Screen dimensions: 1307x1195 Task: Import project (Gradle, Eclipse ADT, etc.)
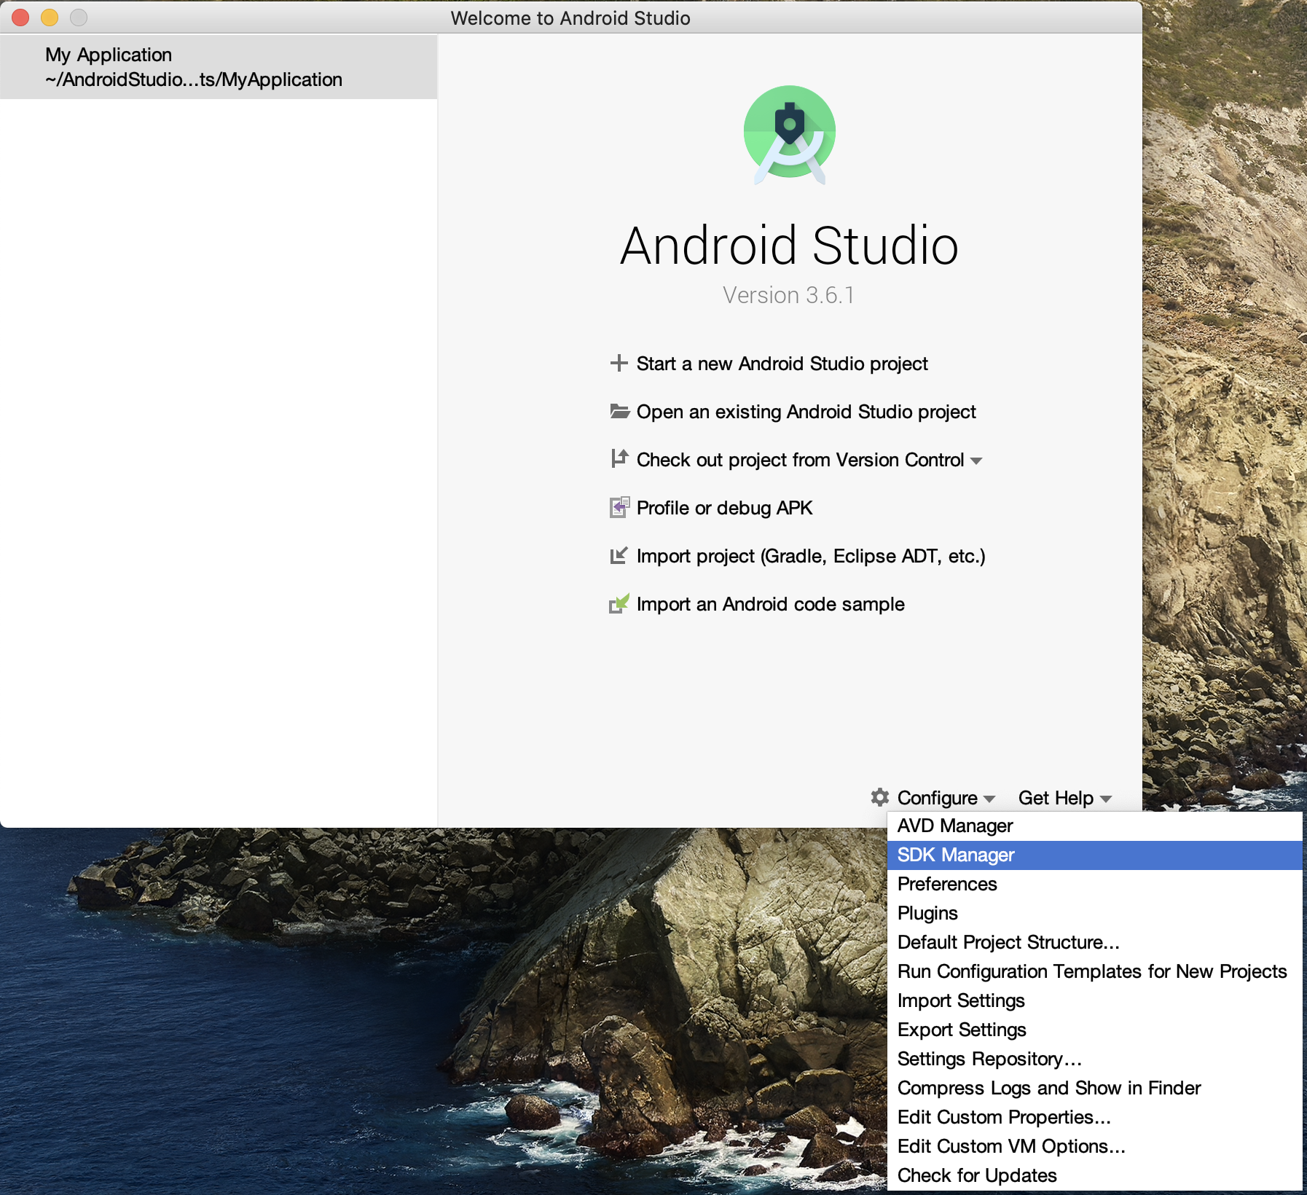(811, 556)
